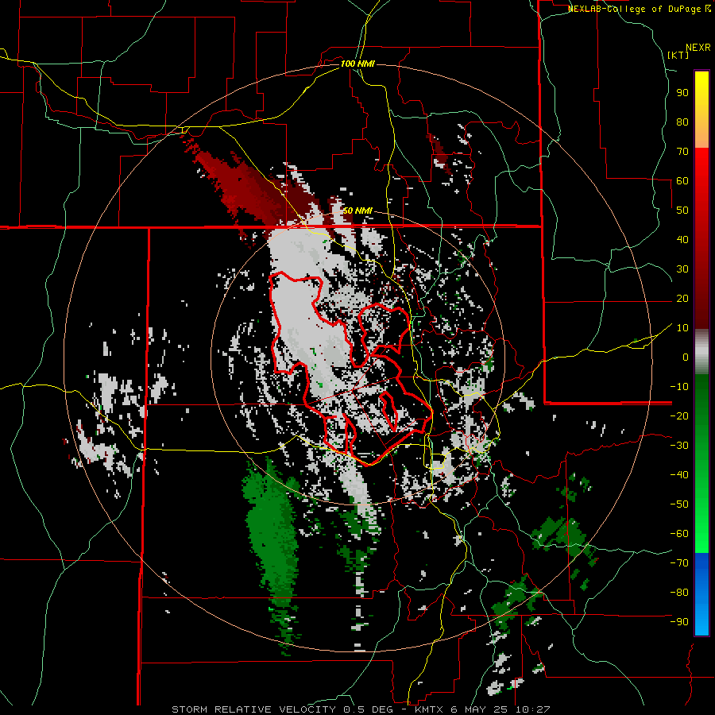
Task: Click the 100 NMI range ring label
Action: tap(358, 64)
